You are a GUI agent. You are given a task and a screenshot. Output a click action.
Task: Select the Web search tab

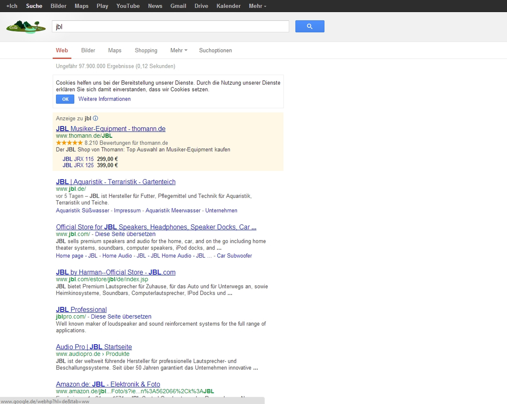click(62, 50)
